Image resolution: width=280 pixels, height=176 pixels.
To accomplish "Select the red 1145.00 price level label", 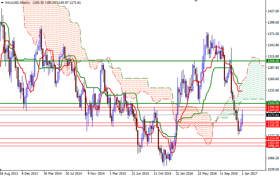I will (273, 126).
